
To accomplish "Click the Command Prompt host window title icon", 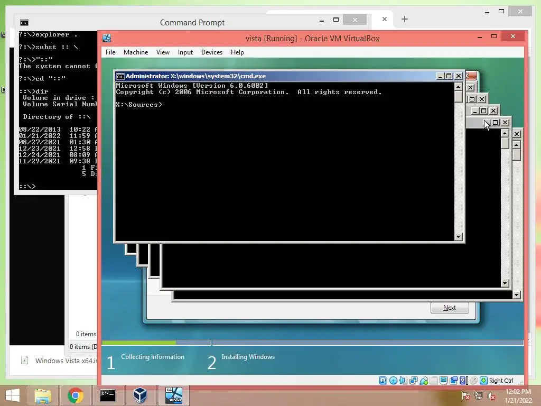I will click(x=24, y=23).
